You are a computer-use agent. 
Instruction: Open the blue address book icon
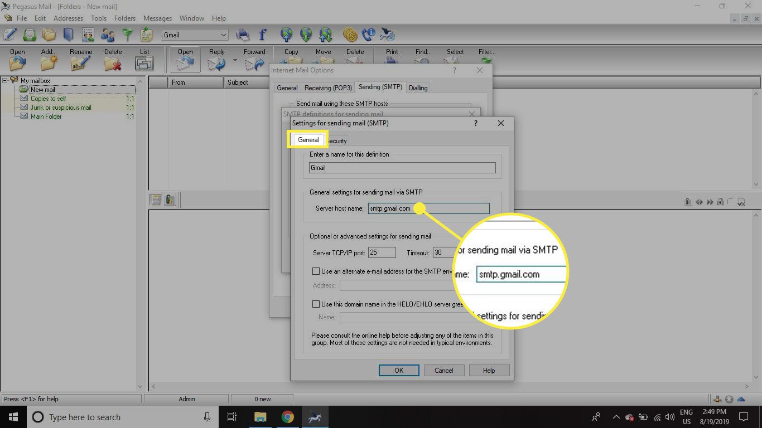click(x=68, y=35)
